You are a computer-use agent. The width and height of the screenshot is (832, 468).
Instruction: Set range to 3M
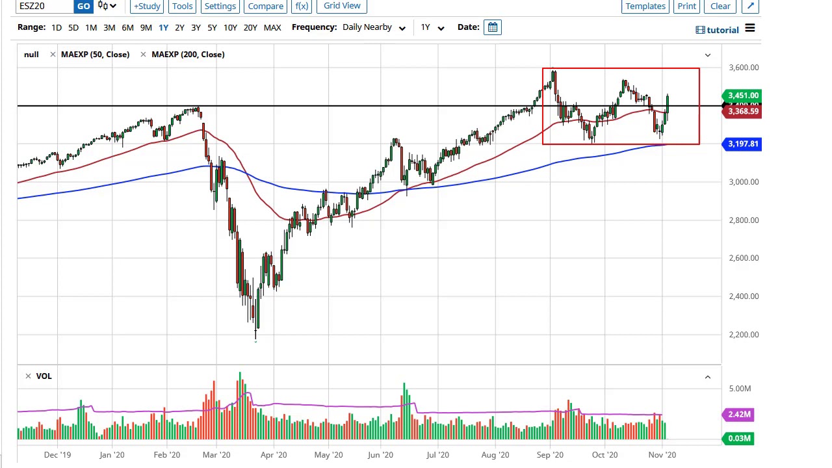[109, 27]
